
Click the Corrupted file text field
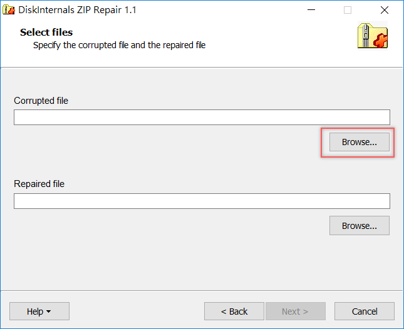202,118
